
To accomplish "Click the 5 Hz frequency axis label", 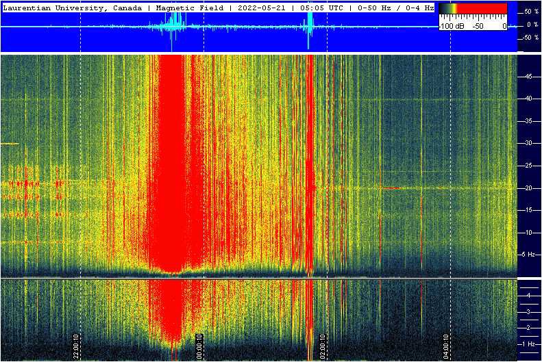I will [x=528, y=255].
